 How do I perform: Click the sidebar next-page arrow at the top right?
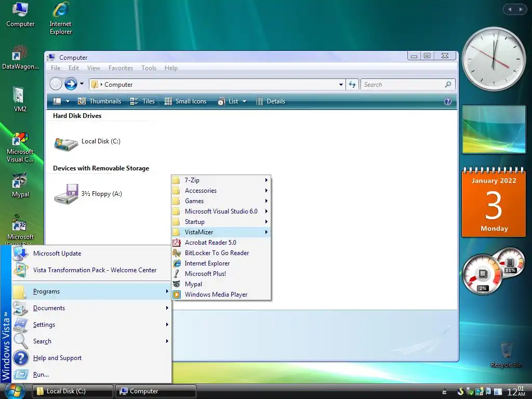(521, 9)
